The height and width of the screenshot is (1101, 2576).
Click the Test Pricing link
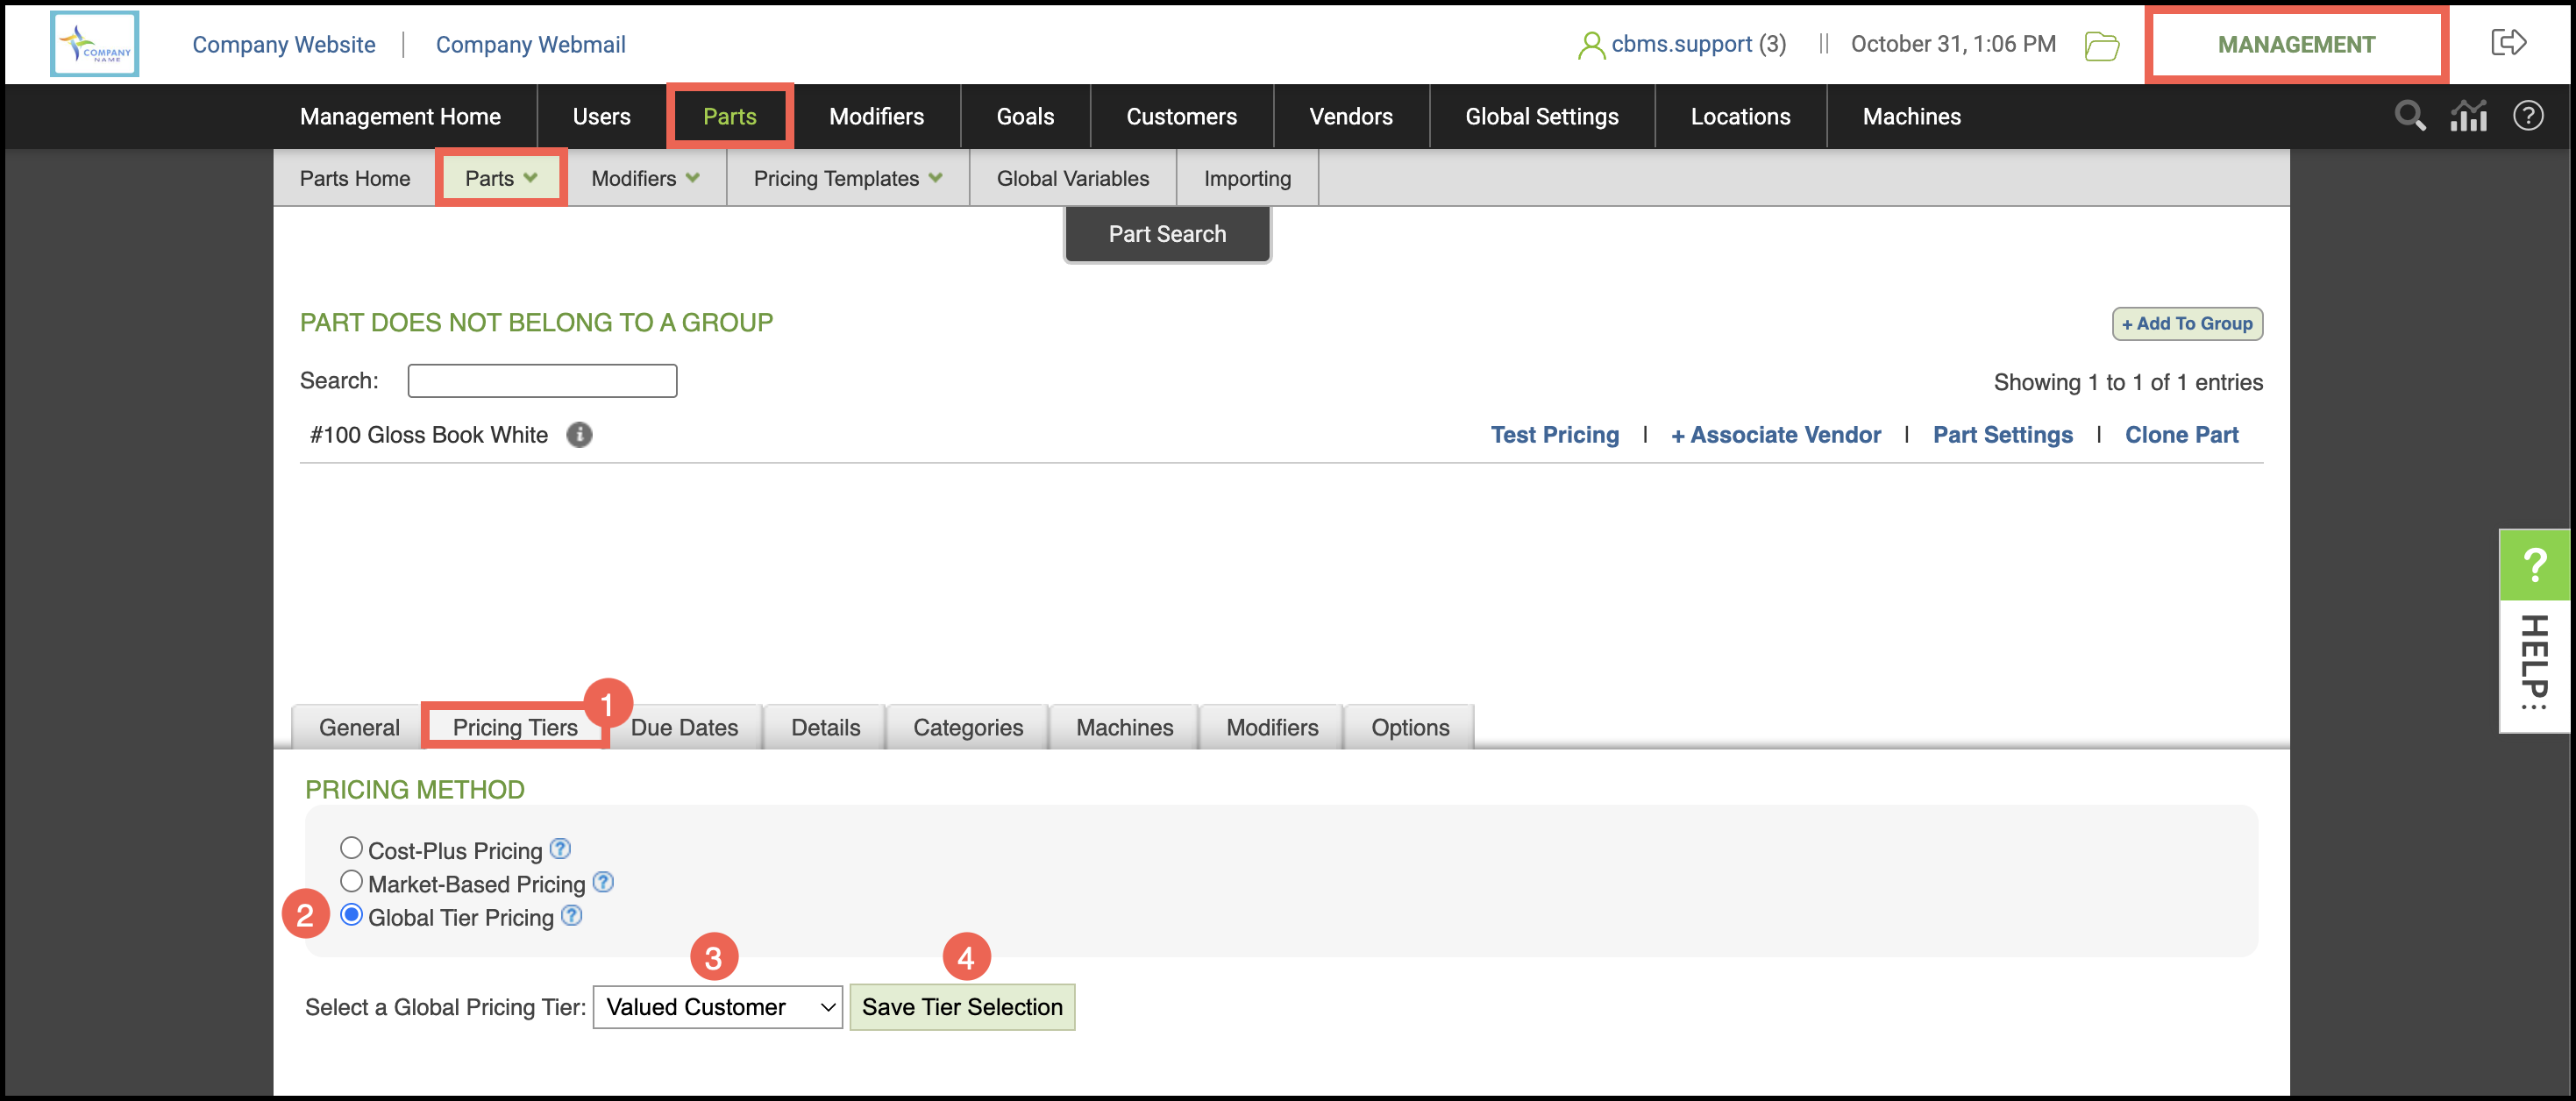tap(1554, 435)
